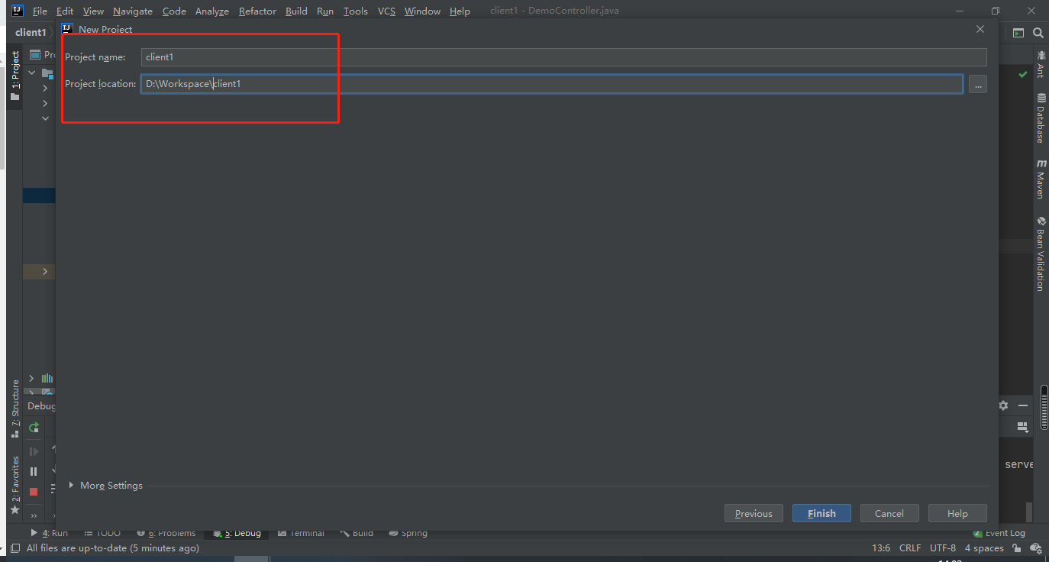Click the tool window quick-access icon
The width and height of the screenshot is (1049, 562).
(15, 548)
